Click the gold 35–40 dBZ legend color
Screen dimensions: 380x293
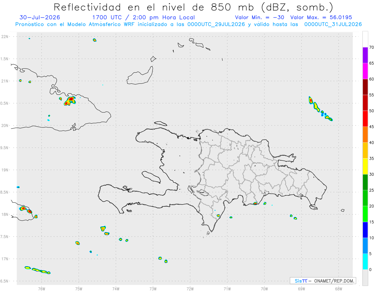[x=365, y=150]
